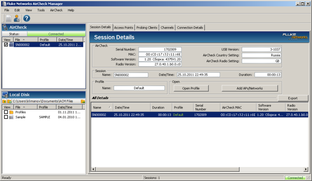Screen dimensions: 312x181
Task: Click the All Details horizontal scrollbar thumb
Action: 167,169
